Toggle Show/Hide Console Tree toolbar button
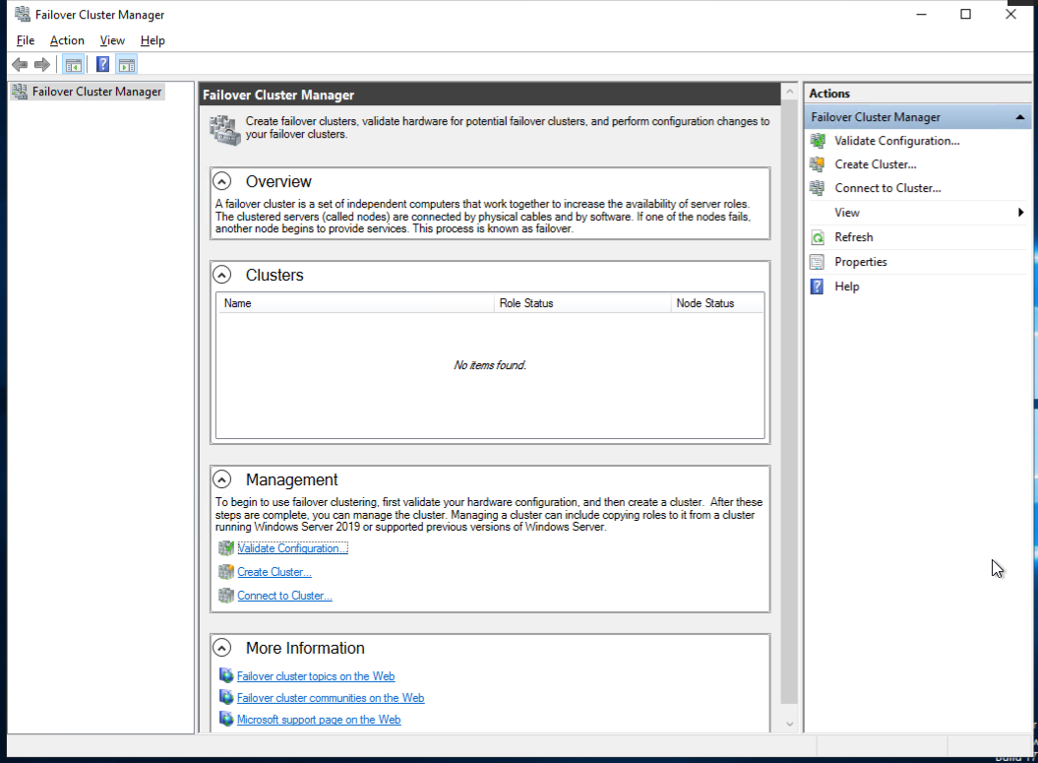Screen dimensions: 1038x763 pyautogui.click(x=73, y=65)
